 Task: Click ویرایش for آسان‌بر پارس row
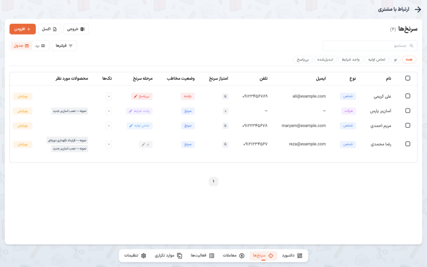point(23,111)
